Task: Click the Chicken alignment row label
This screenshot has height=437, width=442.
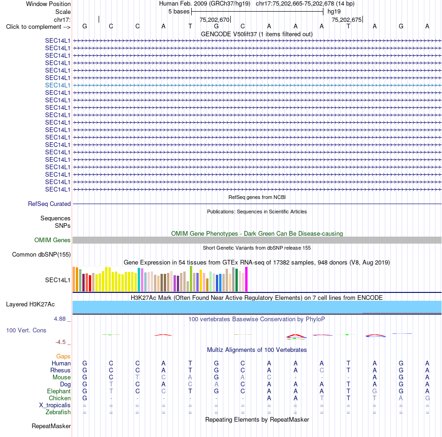Action: point(60,398)
